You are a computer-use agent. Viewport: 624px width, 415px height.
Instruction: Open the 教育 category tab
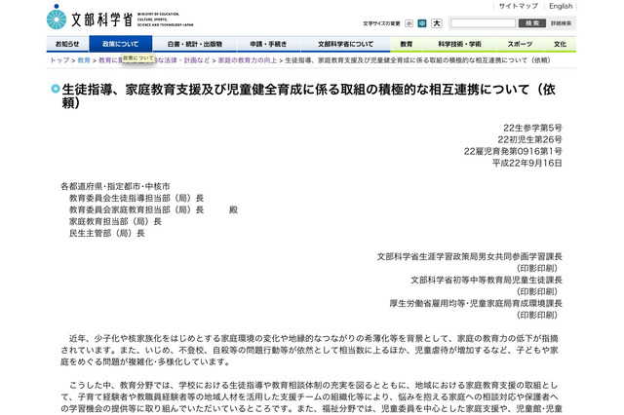point(407,44)
